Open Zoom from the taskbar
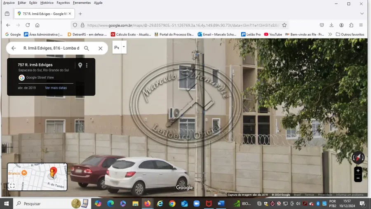The height and width of the screenshot is (209, 371). (x=196, y=204)
